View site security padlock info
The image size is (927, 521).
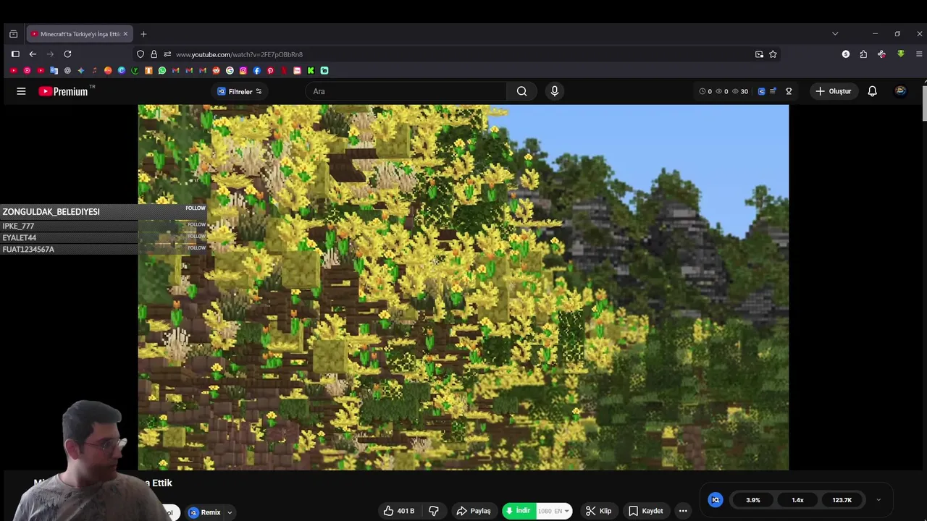[154, 54]
